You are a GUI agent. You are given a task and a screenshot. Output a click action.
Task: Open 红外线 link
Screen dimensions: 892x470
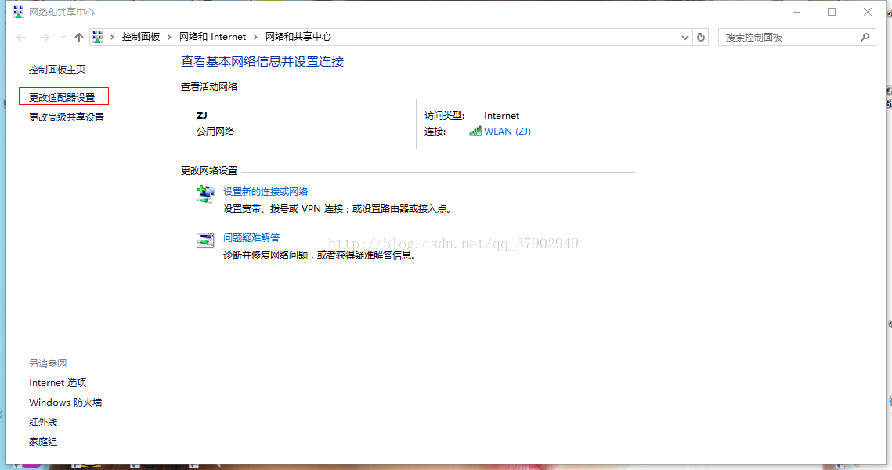[x=43, y=422]
